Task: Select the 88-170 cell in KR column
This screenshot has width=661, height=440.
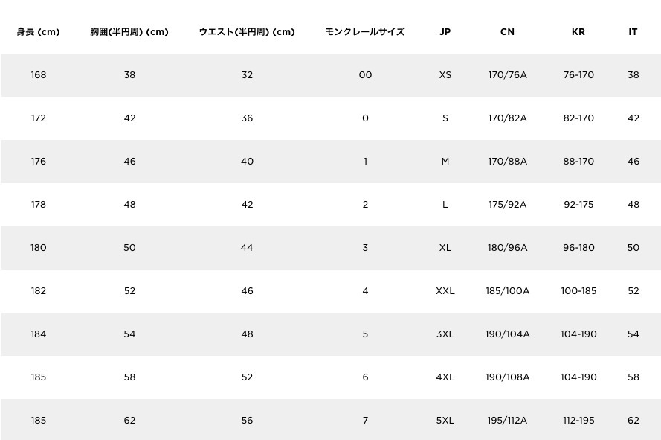Action: point(578,162)
